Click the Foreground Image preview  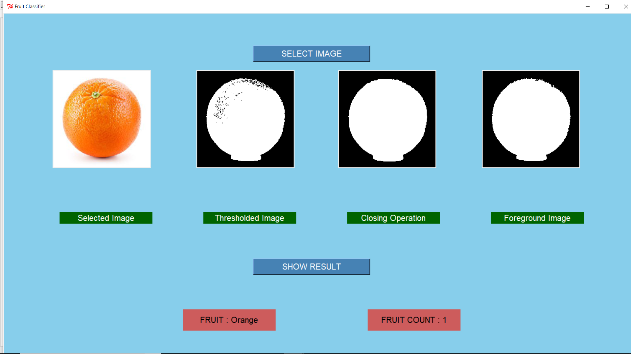tap(531, 119)
